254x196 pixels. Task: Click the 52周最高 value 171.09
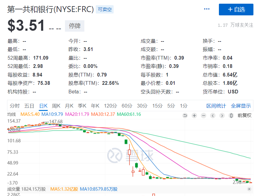pos(41,58)
